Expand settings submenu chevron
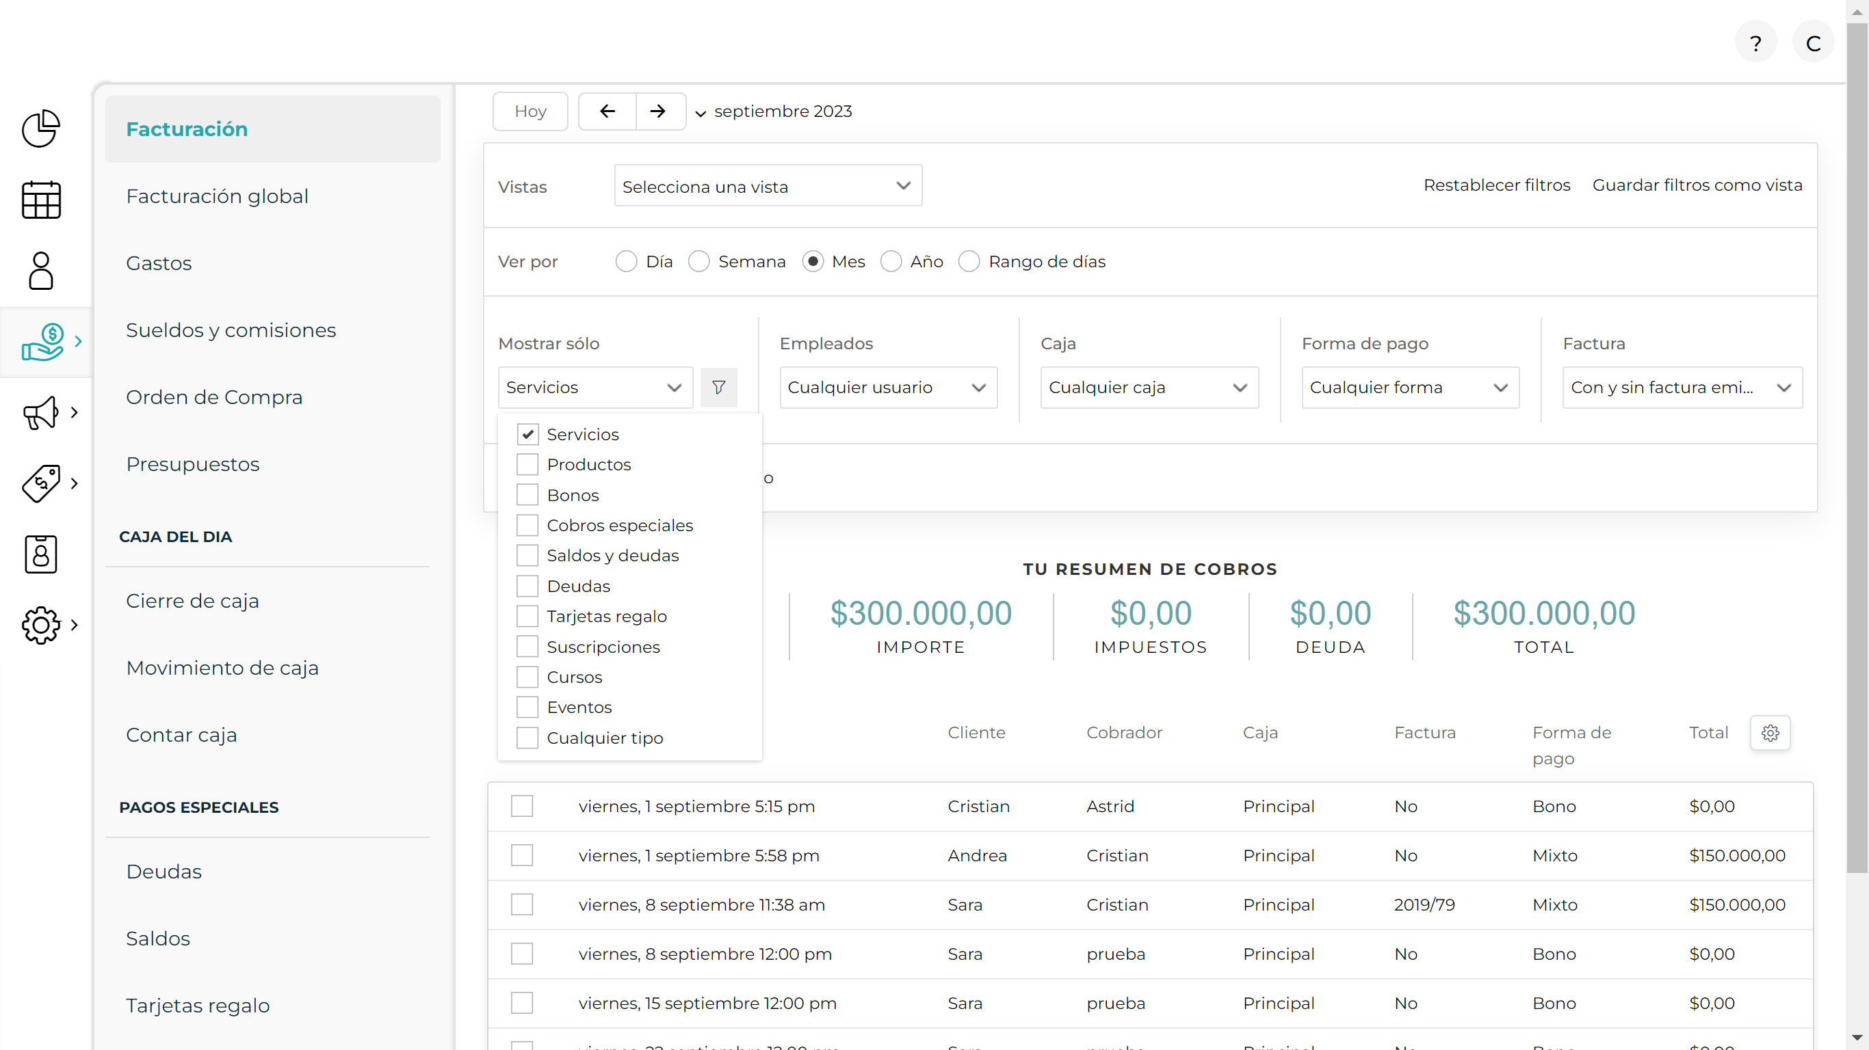The width and height of the screenshot is (1869, 1050). (74, 624)
